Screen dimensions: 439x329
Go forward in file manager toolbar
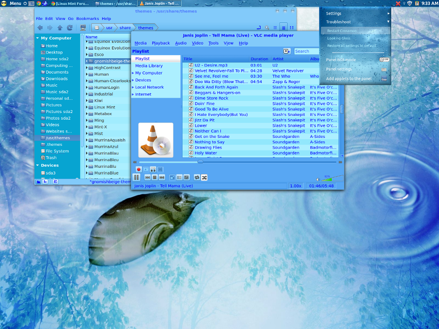50,28
